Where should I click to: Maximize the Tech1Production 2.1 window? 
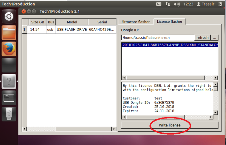pyautogui.click(x=34, y=11)
